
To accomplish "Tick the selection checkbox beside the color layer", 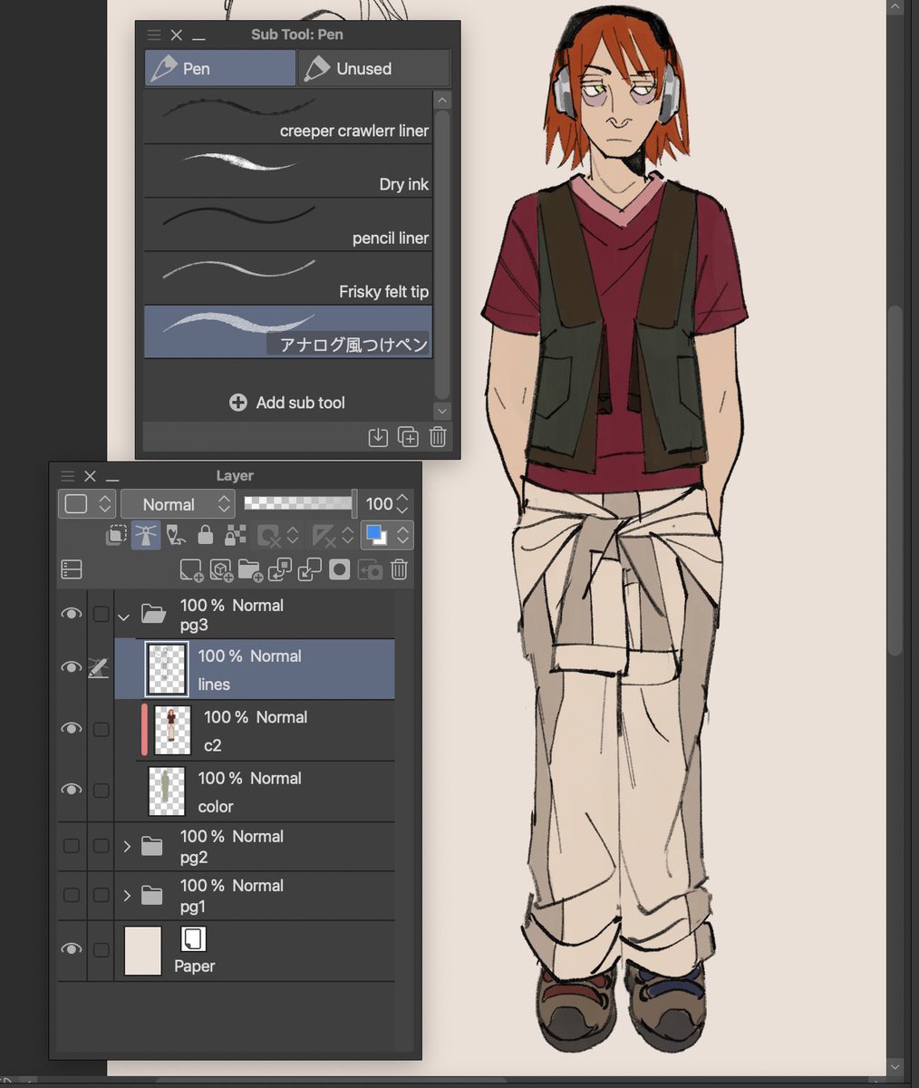I will click(101, 791).
